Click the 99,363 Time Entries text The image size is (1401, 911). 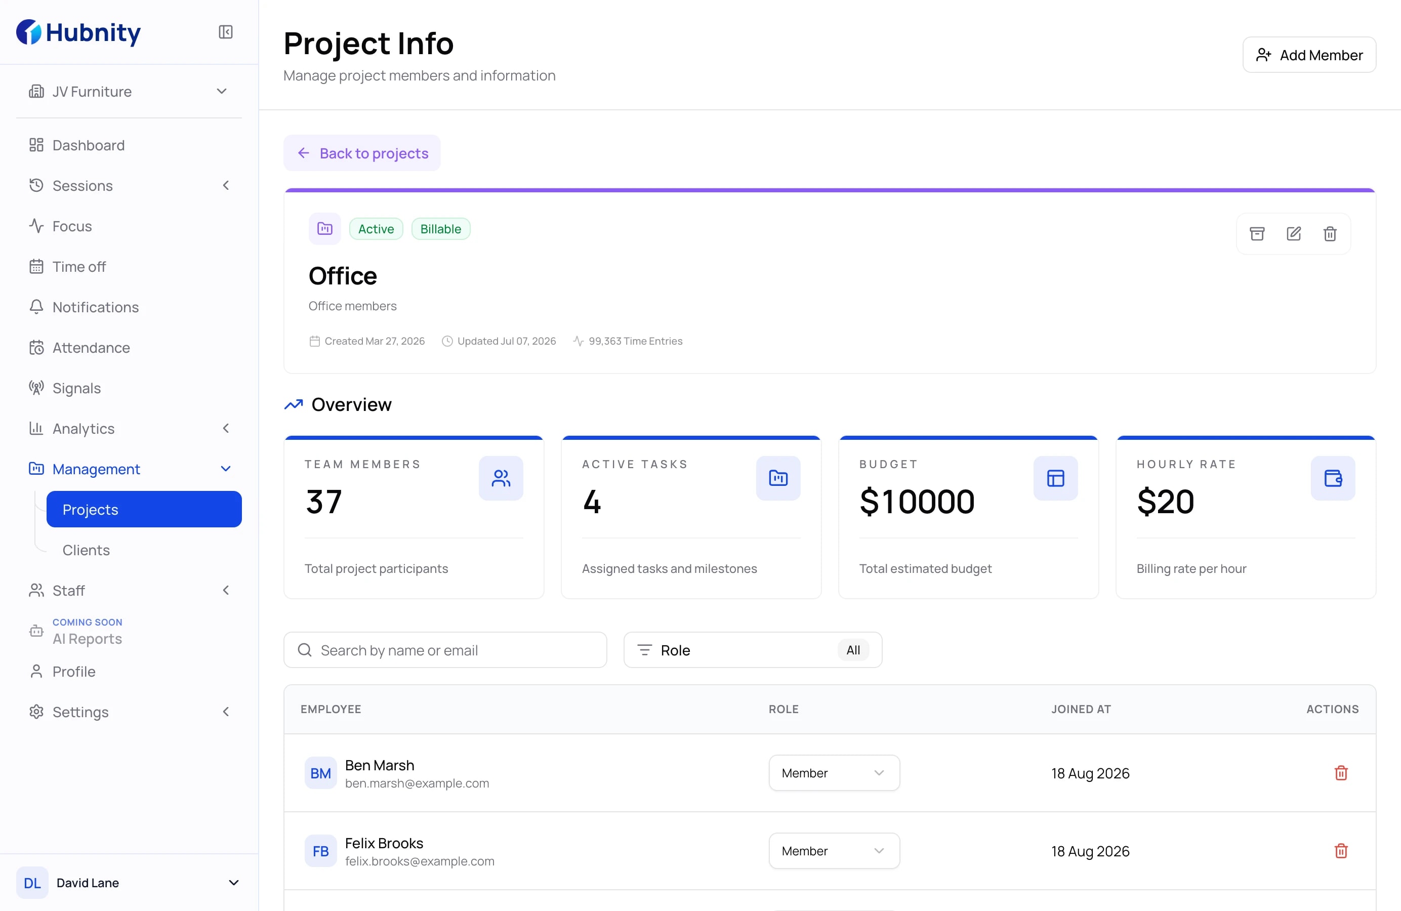(636, 341)
